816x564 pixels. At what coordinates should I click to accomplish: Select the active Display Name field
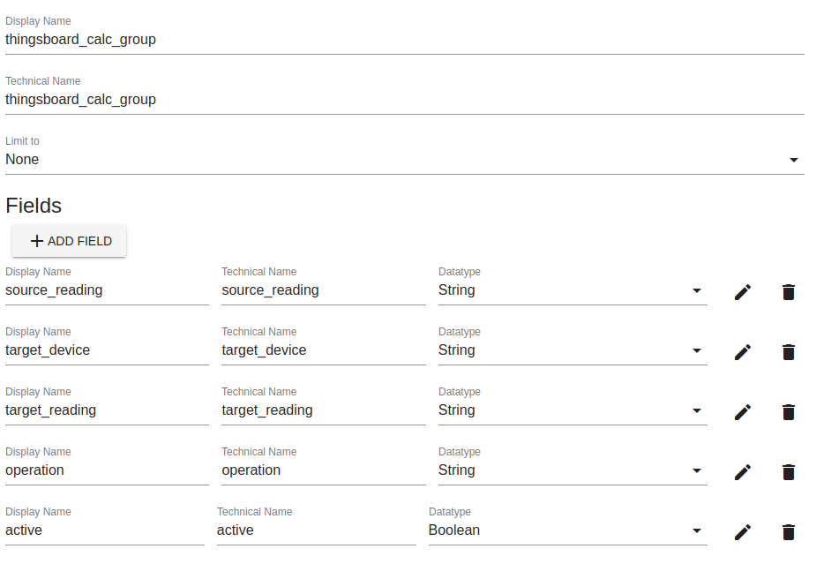point(104,530)
